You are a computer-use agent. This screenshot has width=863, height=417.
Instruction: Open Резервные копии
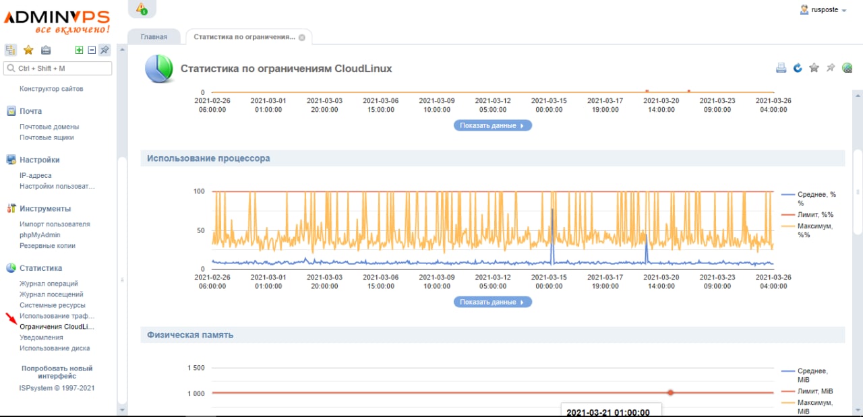(47, 246)
